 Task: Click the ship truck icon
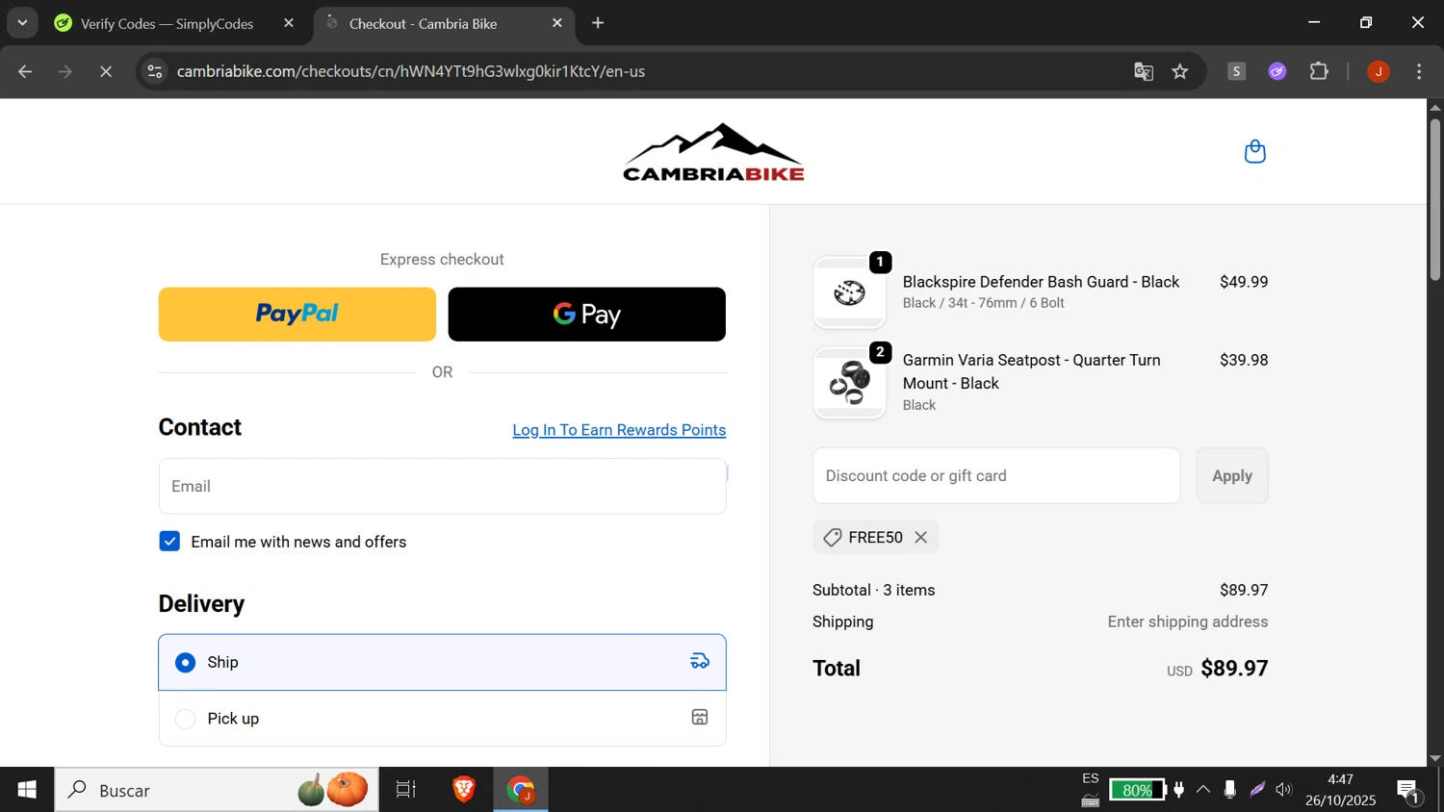(x=700, y=661)
